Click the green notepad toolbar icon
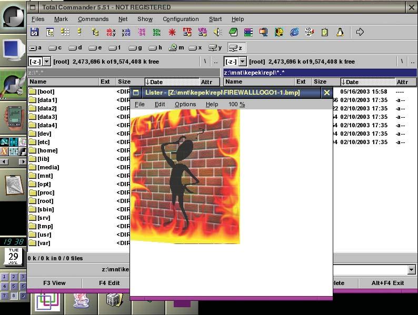Image resolution: width=418 pixels, height=315 pixels. pos(233,32)
